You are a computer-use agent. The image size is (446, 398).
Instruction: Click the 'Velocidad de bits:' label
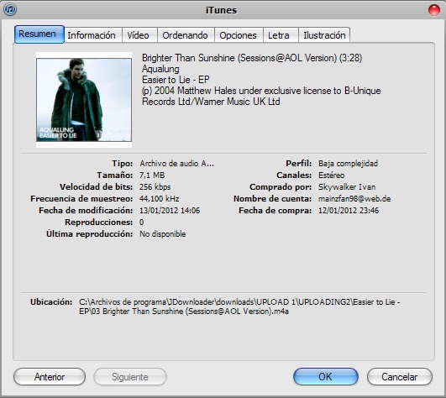coord(96,186)
